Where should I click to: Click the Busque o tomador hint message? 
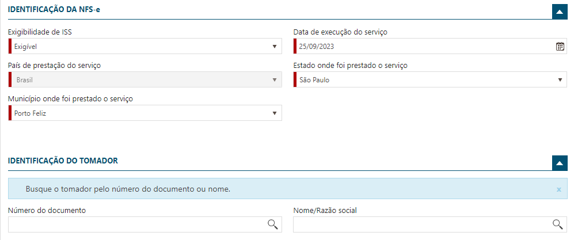point(128,189)
